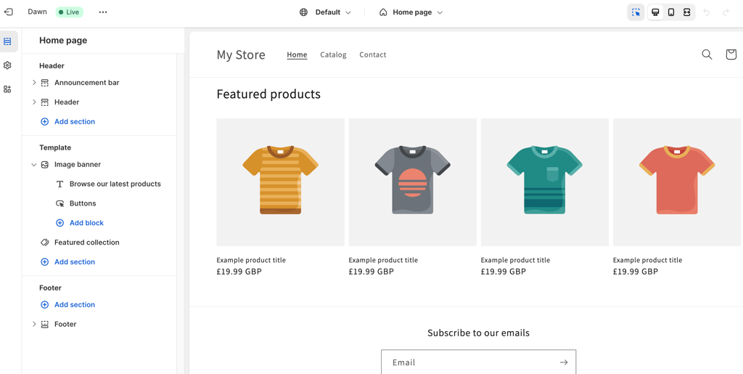Screen dimensions: 743x374
Task: Submit email with arrow button
Action: click(564, 362)
